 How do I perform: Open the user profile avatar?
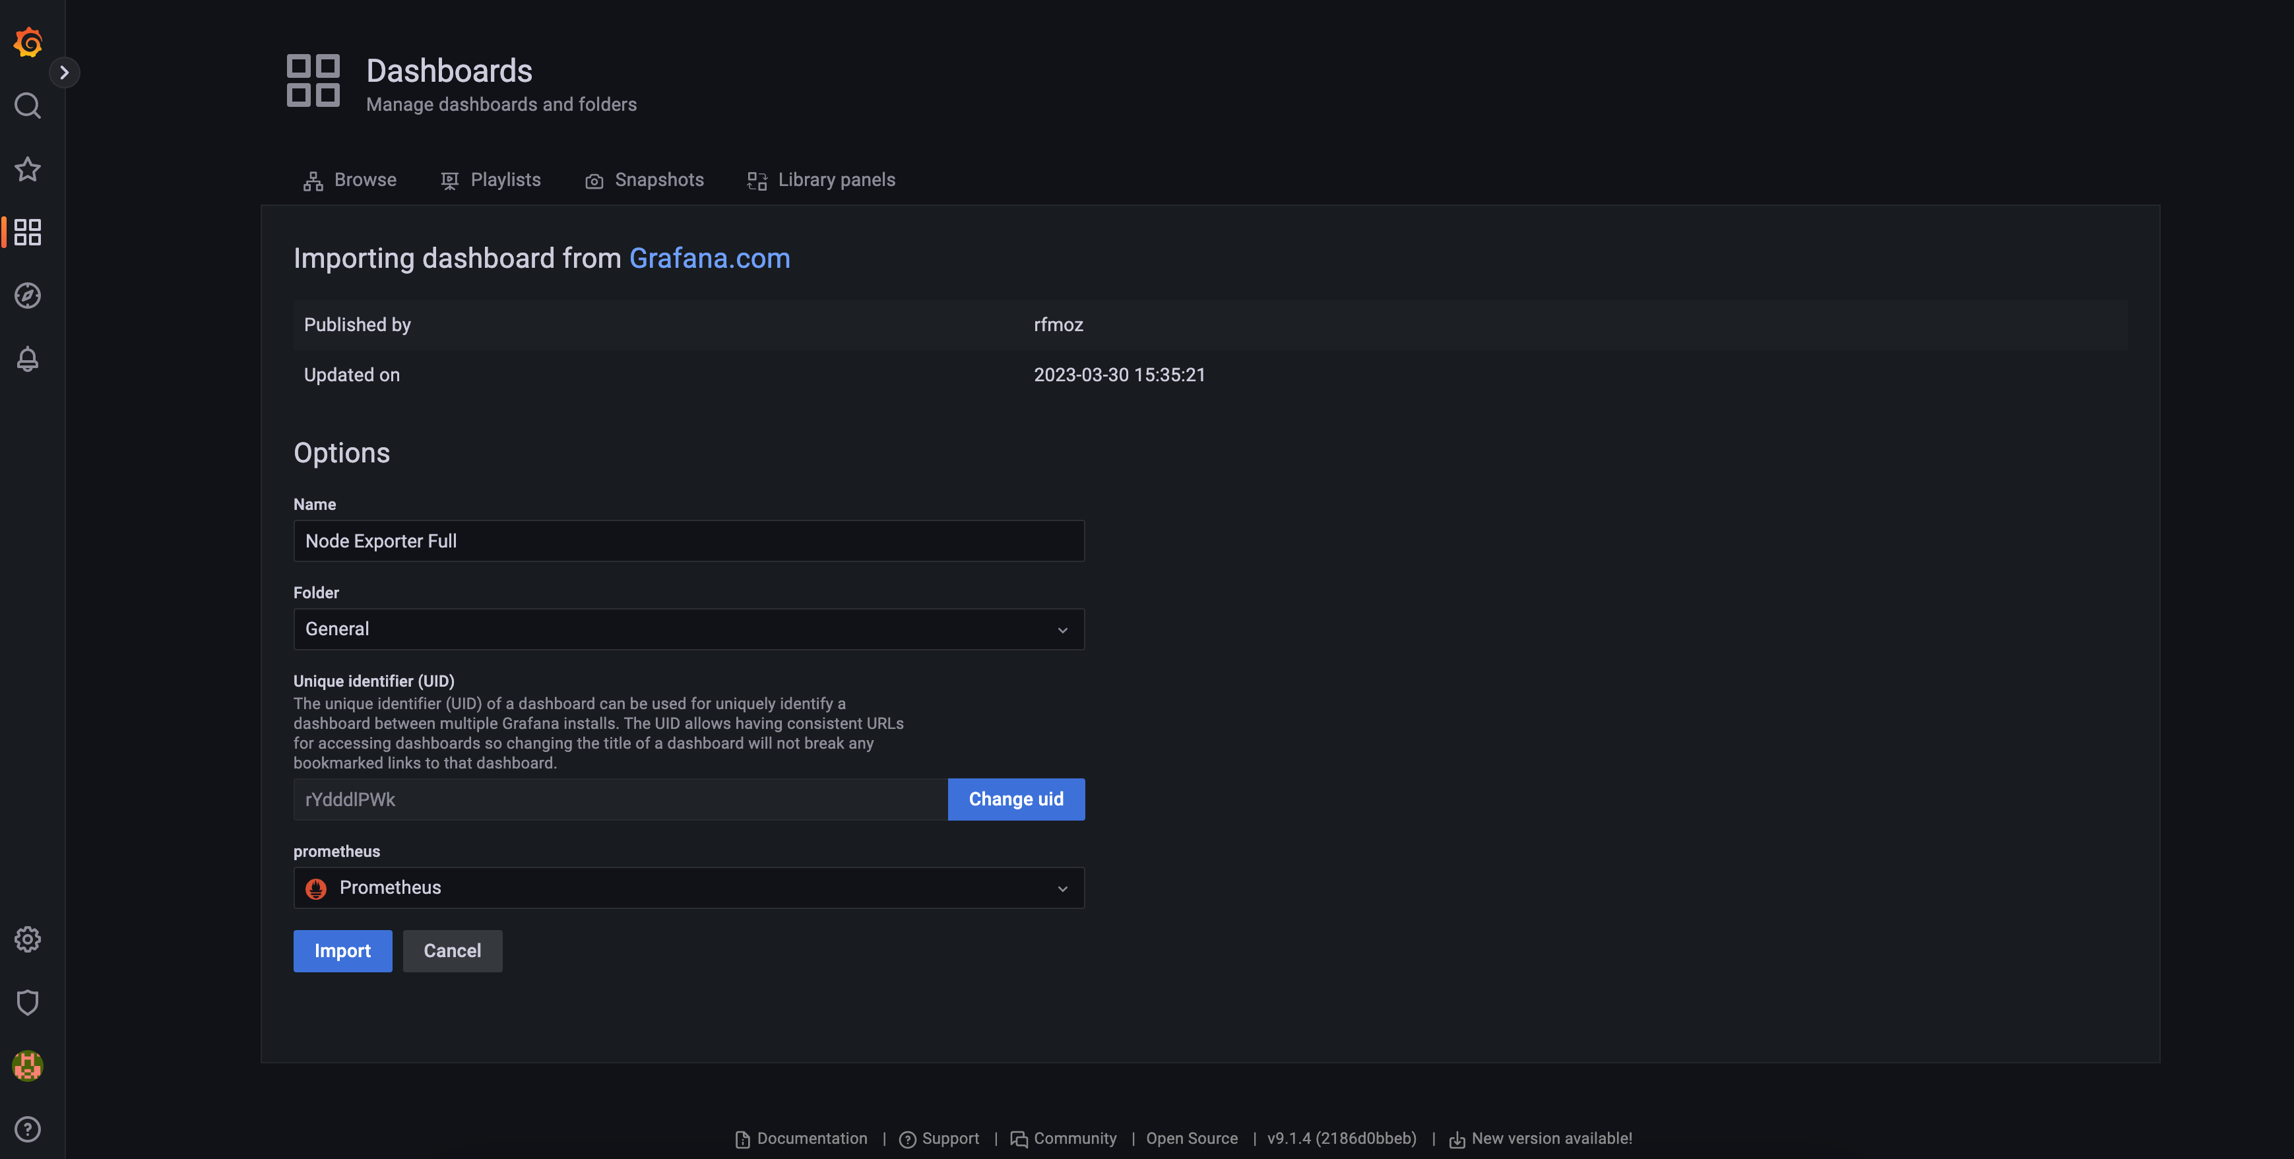28,1065
